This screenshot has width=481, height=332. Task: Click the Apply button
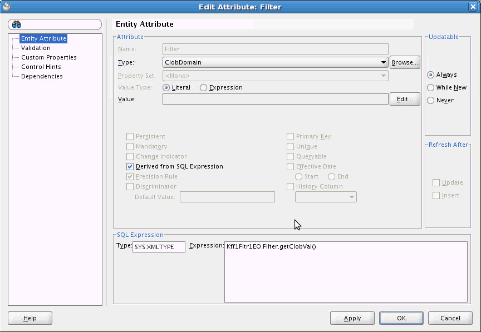pos(352,318)
